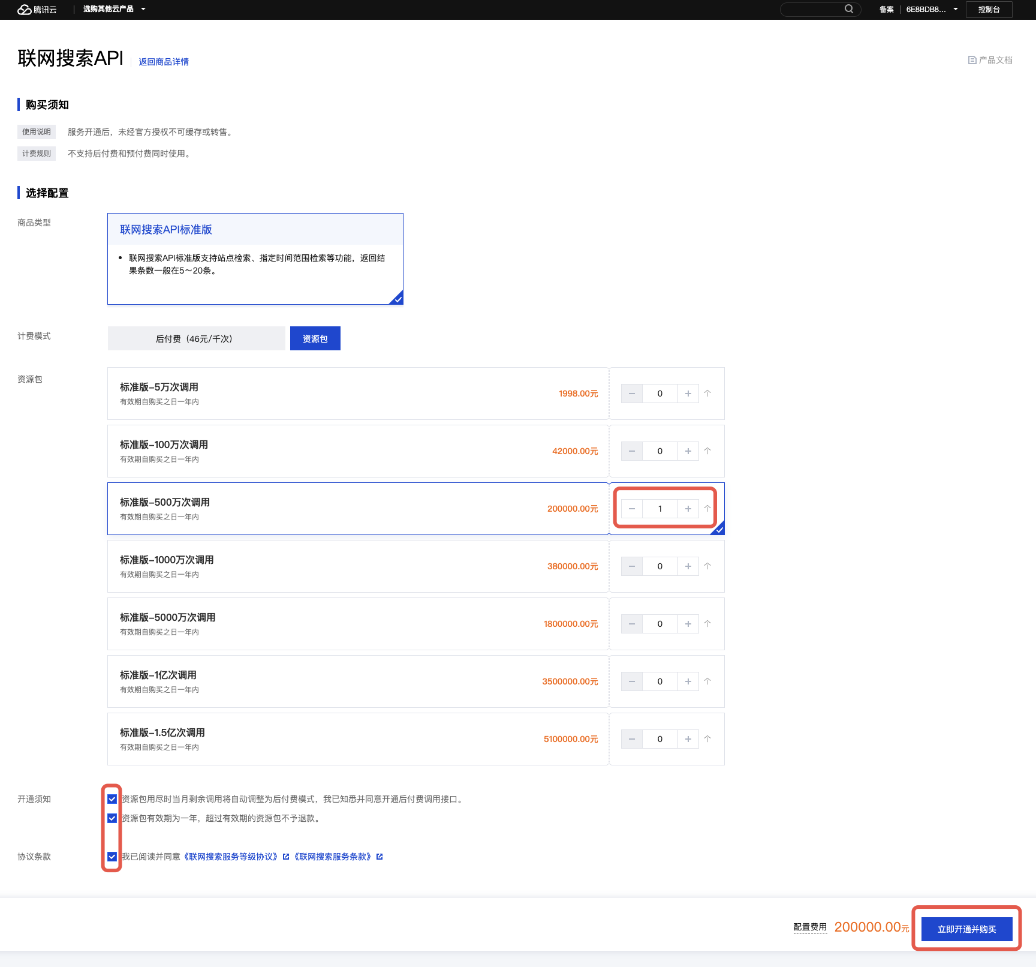The width and height of the screenshot is (1036, 967).
Task: Decrease quantity for 标准版-5万次调用
Action: [x=632, y=394]
